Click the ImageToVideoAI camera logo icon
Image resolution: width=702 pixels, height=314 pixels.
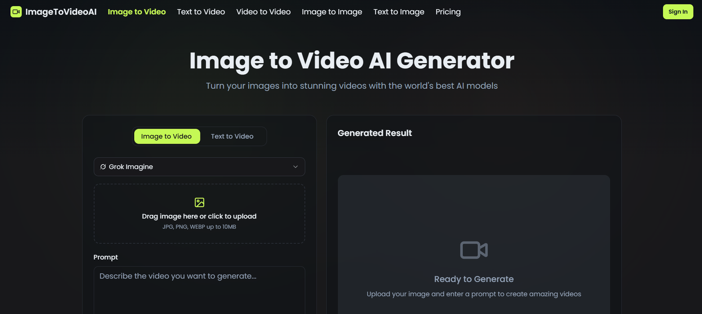point(16,12)
